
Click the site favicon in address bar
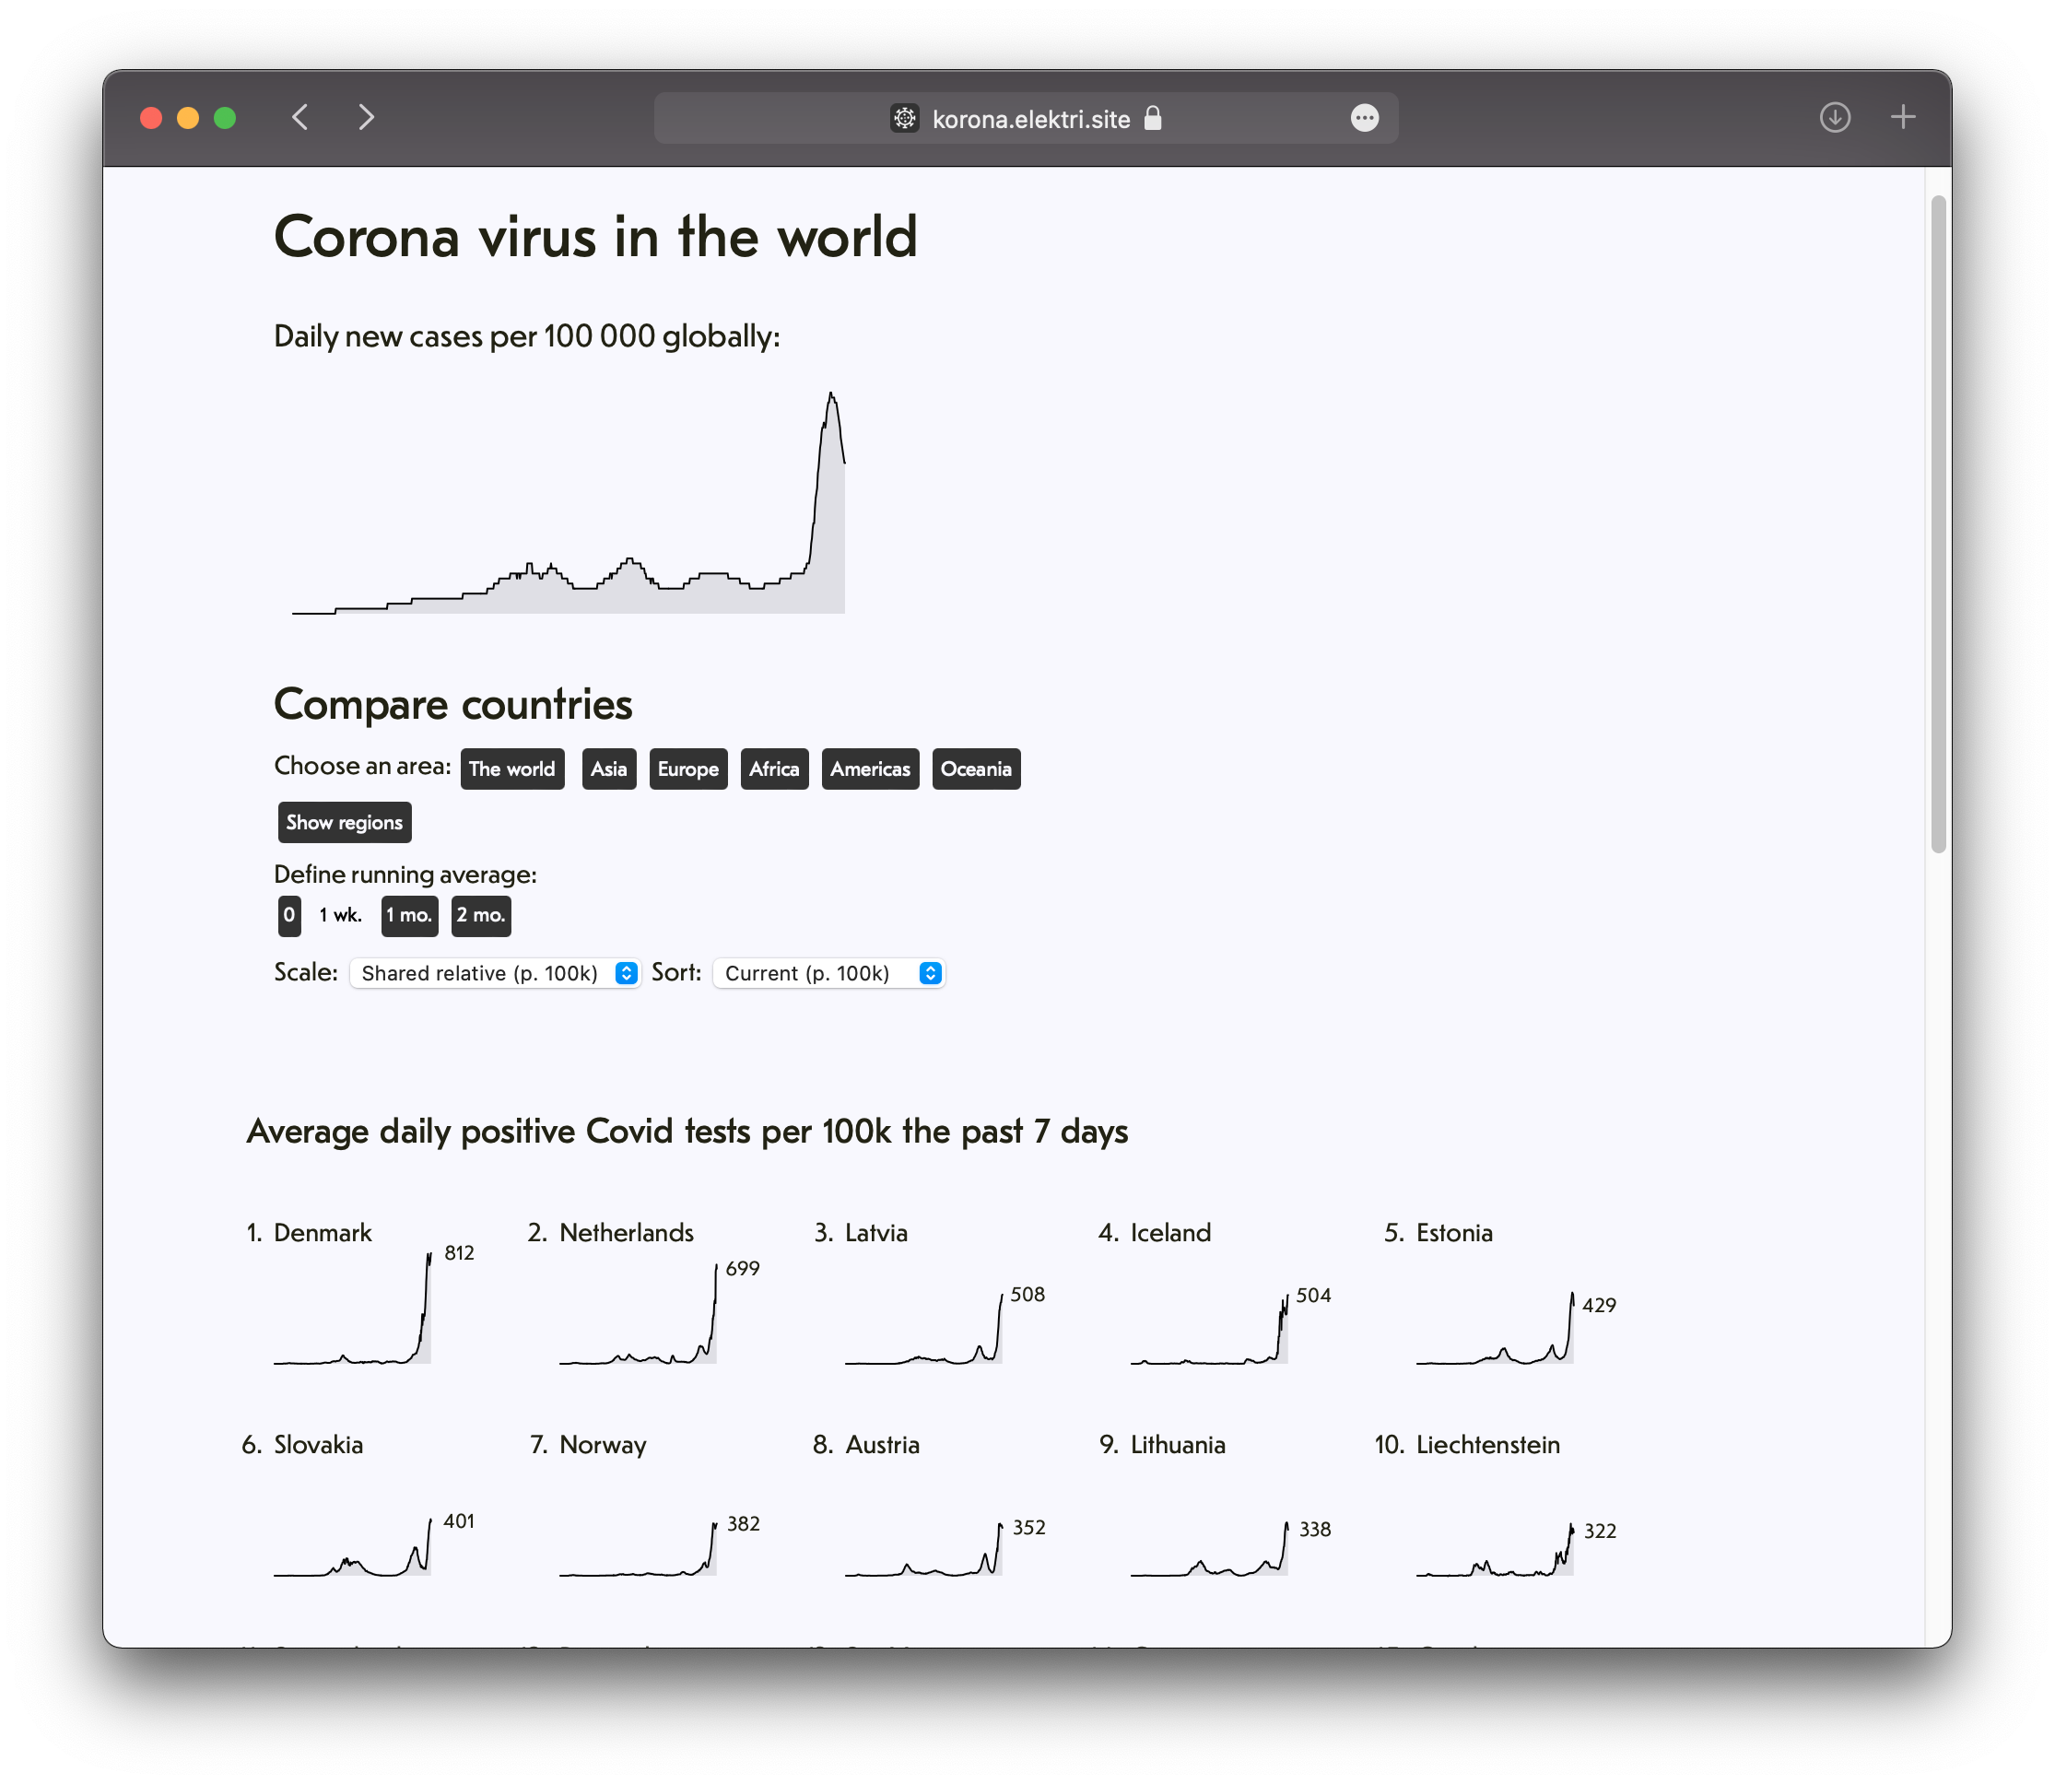904,119
